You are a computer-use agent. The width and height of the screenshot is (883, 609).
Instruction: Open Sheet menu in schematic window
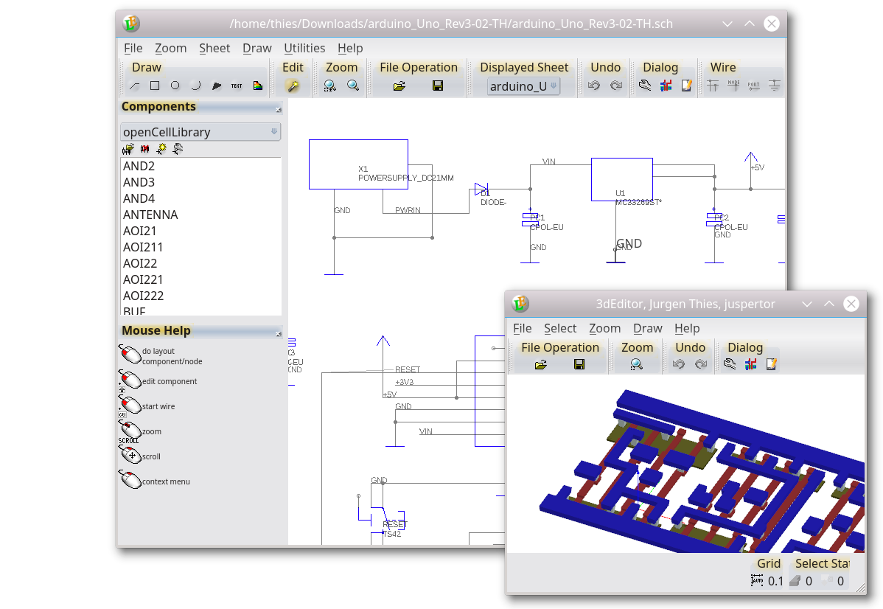214,49
